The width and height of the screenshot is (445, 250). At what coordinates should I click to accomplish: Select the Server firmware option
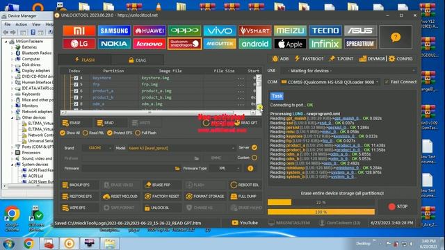[x=254, y=147]
